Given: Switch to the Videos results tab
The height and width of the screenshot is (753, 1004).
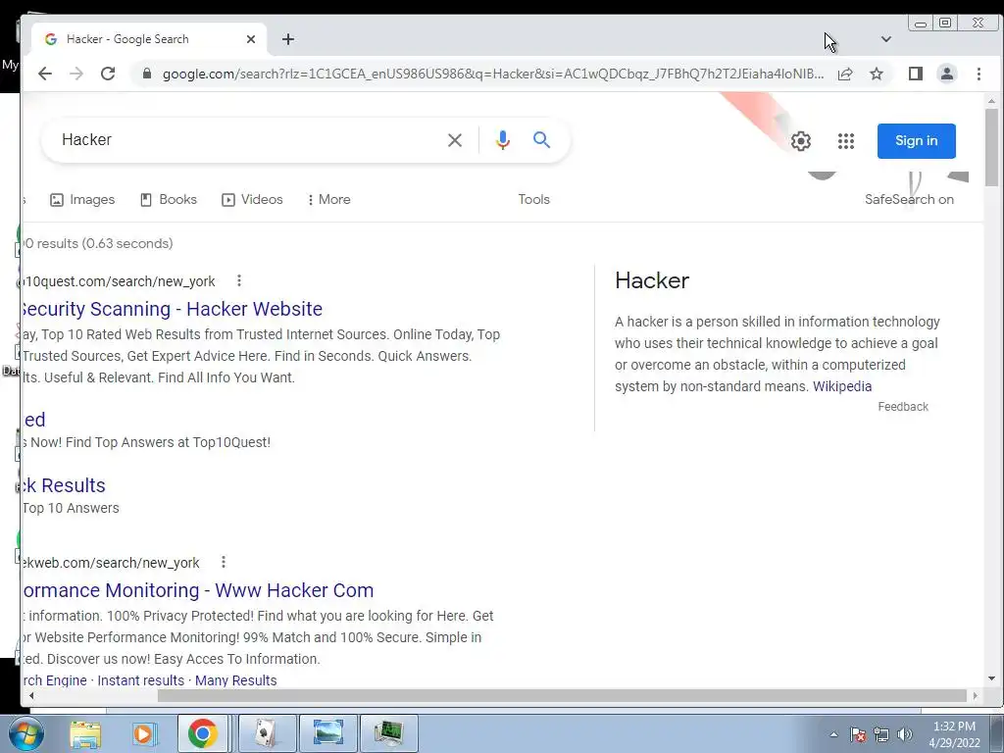Looking at the screenshot, I should (x=252, y=200).
